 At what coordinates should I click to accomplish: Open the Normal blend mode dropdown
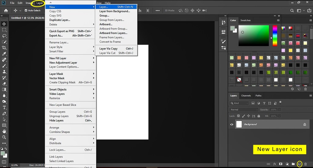[x=244, y=110]
